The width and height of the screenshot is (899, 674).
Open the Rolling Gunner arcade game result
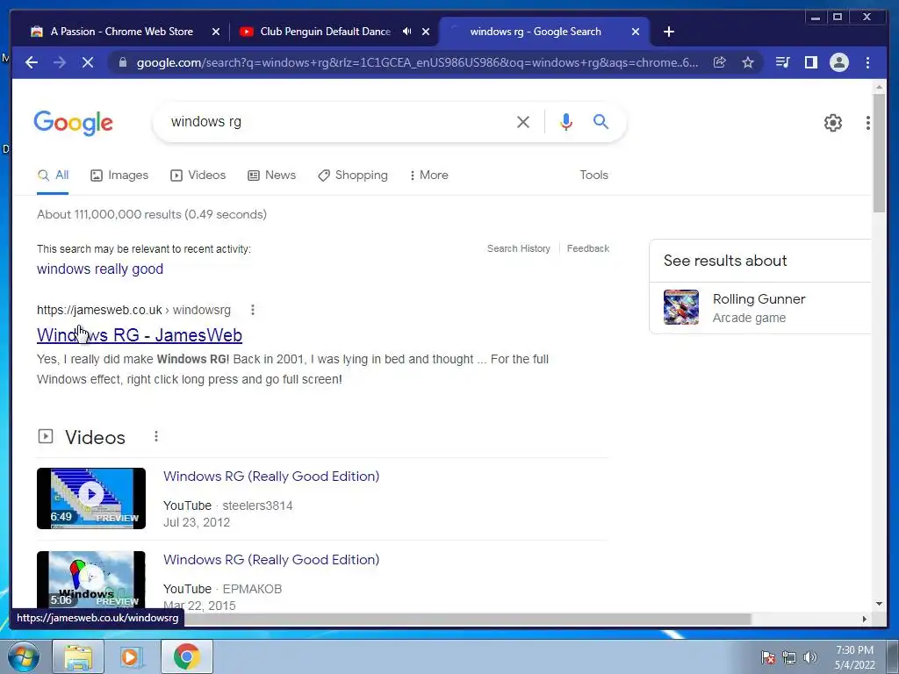759,307
